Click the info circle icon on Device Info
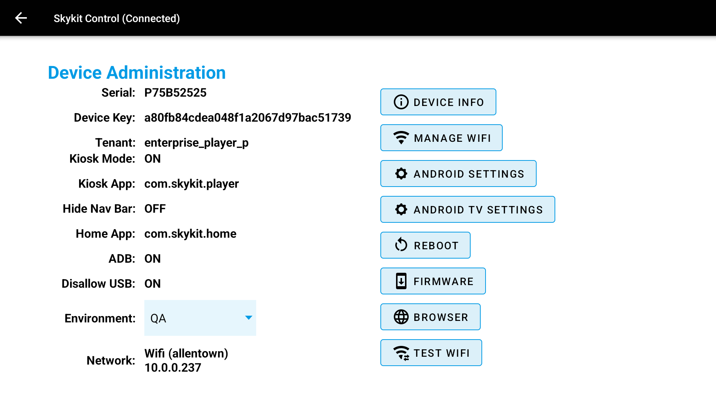 (401, 102)
